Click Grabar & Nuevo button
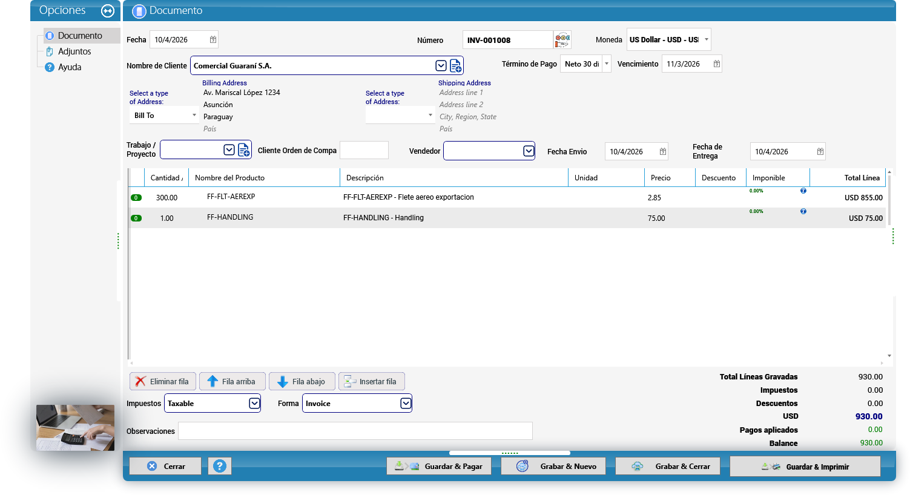The image size is (910, 495). pyautogui.click(x=553, y=466)
